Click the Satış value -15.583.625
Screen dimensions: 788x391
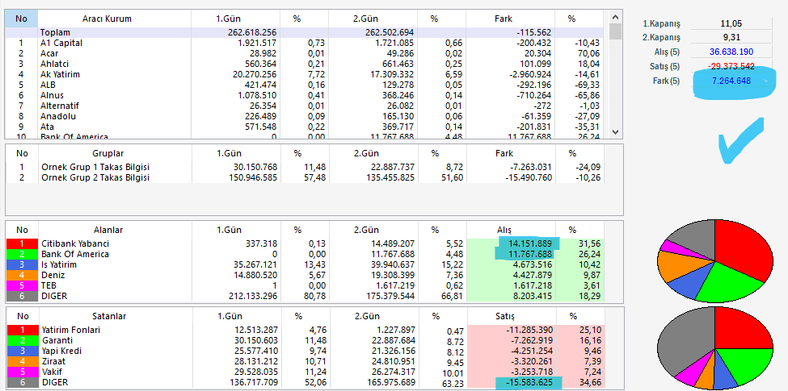(529, 383)
